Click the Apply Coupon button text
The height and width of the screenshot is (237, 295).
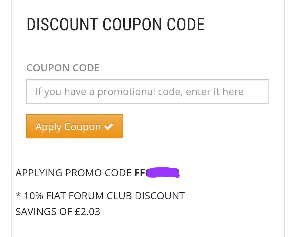point(68,127)
